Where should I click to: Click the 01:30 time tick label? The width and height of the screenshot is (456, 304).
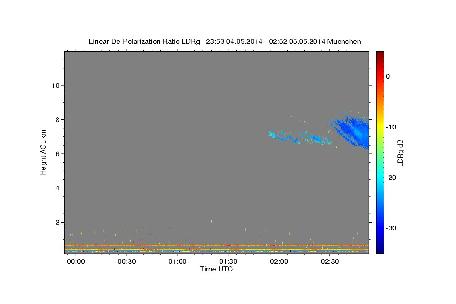coord(228,262)
